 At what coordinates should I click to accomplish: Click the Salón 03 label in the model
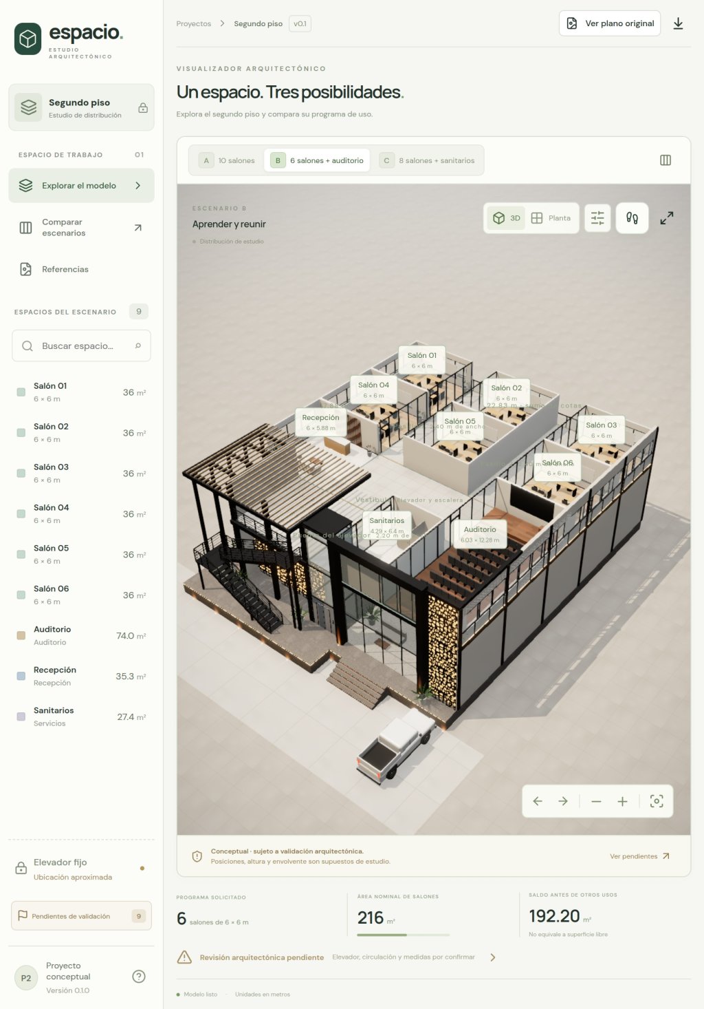(602, 429)
